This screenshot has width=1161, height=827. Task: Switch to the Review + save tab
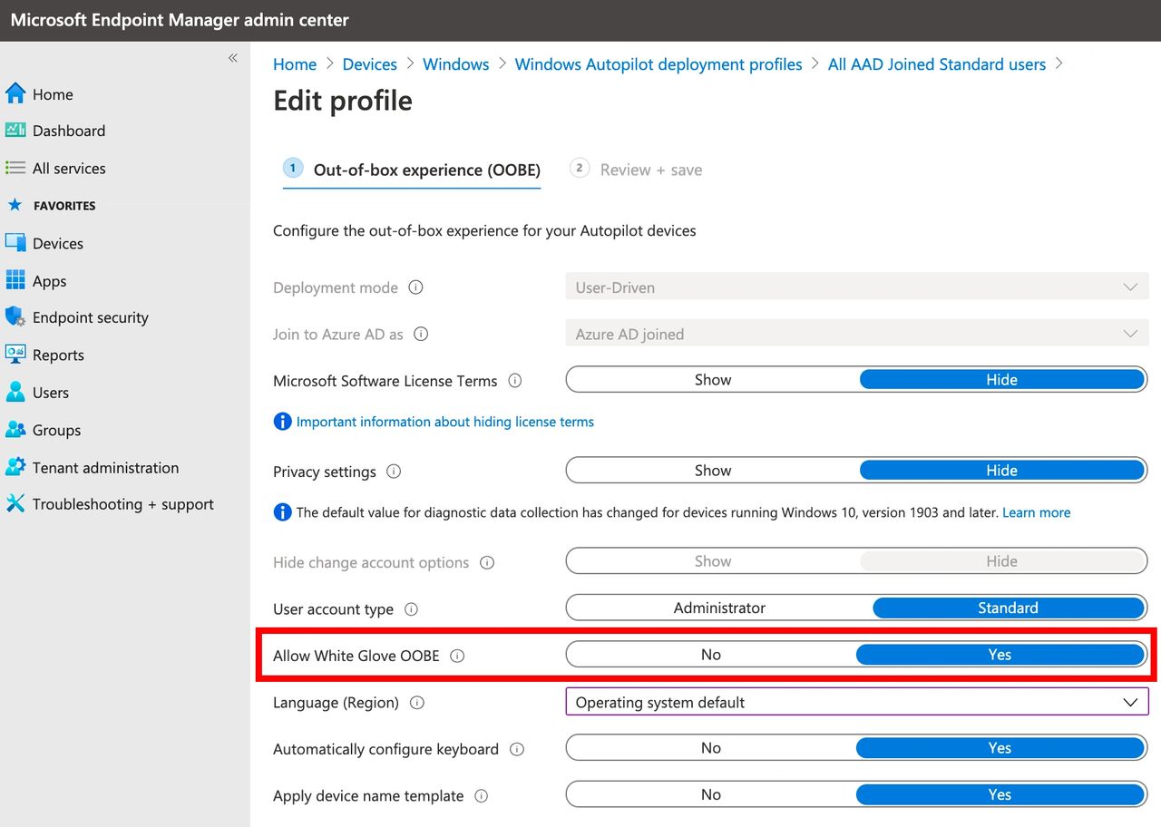point(650,170)
